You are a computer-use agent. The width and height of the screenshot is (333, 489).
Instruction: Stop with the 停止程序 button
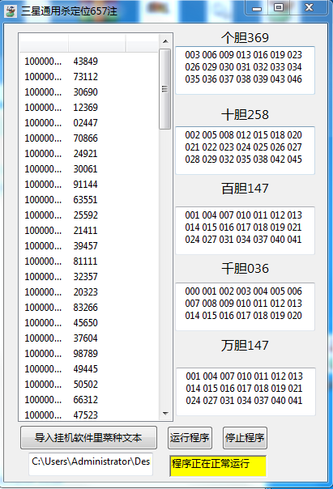(x=245, y=438)
